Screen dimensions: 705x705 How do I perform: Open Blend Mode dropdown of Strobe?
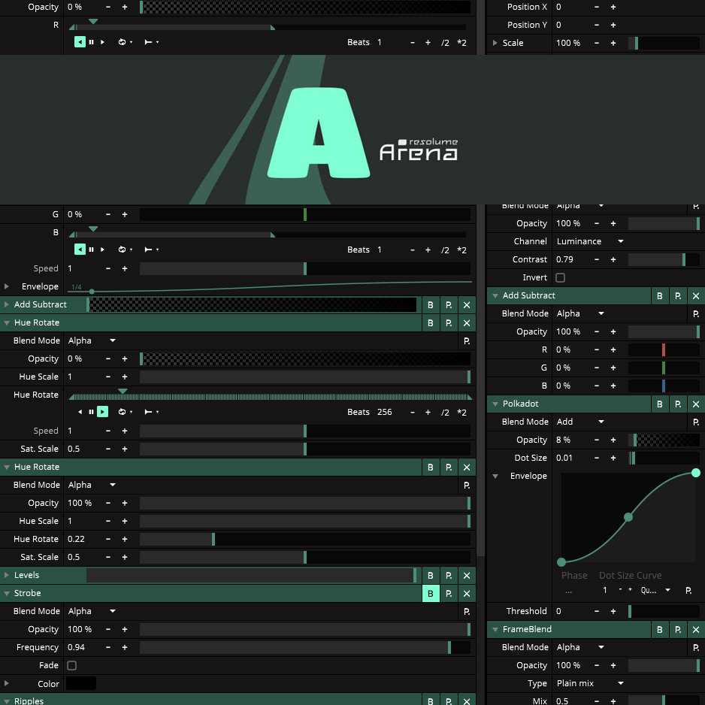coord(92,612)
